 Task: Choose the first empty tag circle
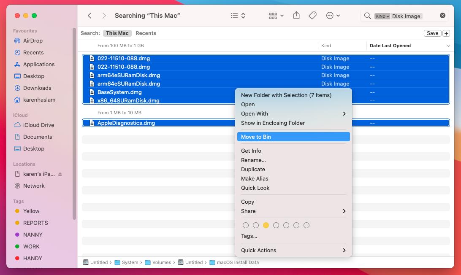coord(246,225)
